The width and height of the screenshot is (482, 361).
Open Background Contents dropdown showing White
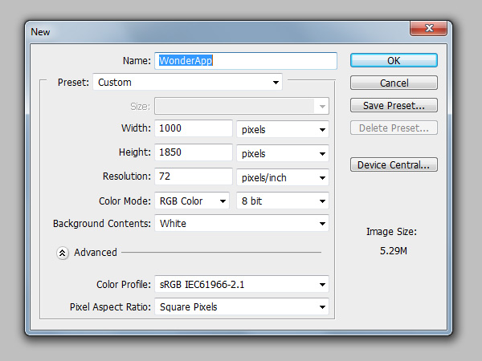pos(242,223)
